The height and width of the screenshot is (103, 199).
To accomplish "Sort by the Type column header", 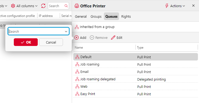I will (140, 48).
